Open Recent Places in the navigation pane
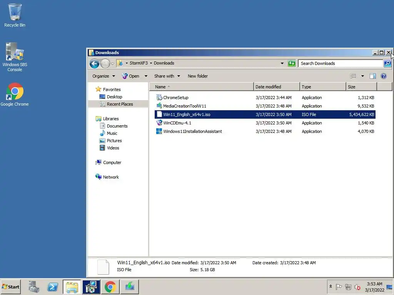This screenshot has width=394, height=295. click(x=120, y=104)
